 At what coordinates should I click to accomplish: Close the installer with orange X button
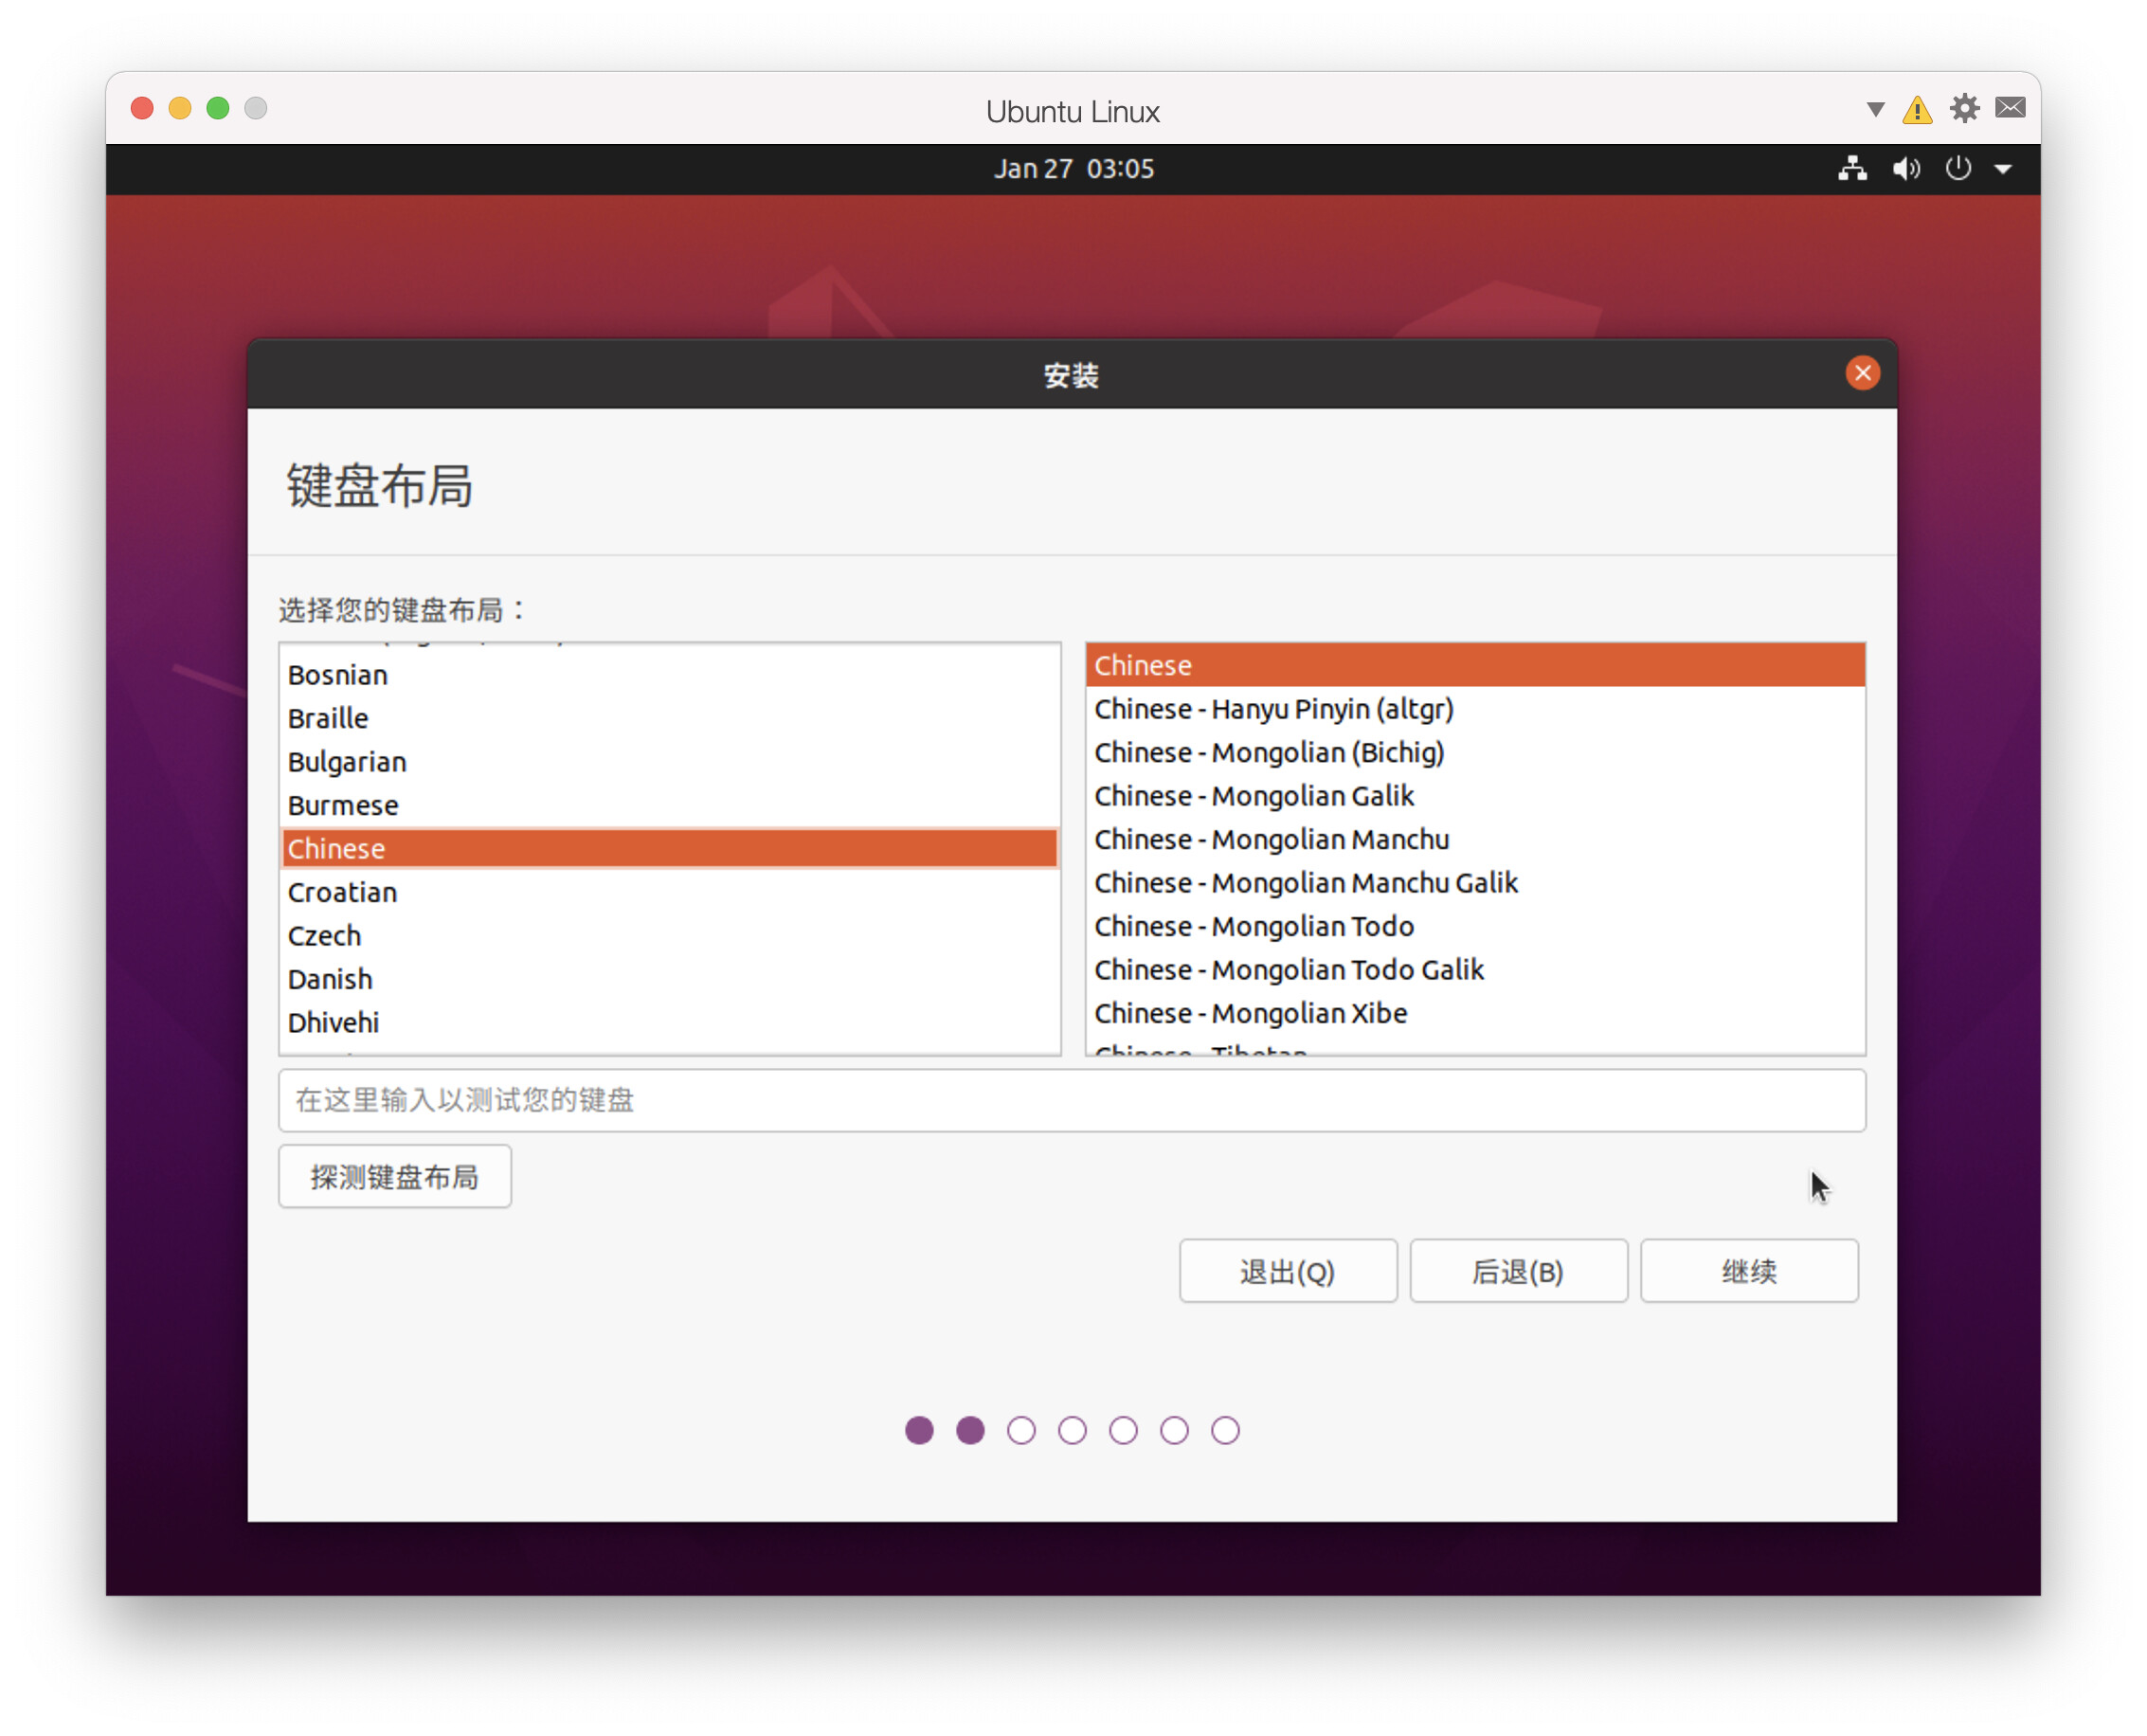click(x=1862, y=373)
